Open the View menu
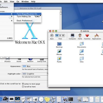 (12, 2)
